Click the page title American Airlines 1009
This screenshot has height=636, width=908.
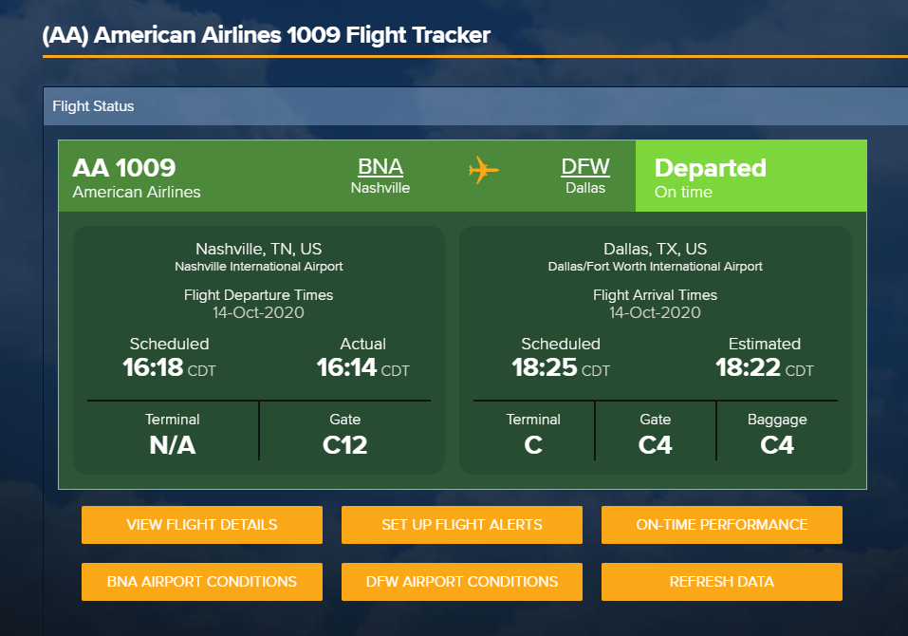coord(267,35)
